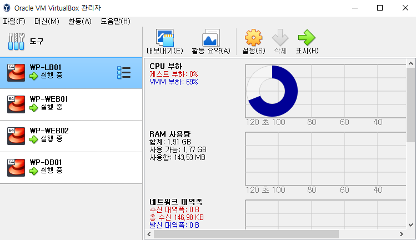Image resolution: width=416 pixels, height=240 pixels.
Task: Select the 도구 tools entry
Action: point(71,42)
